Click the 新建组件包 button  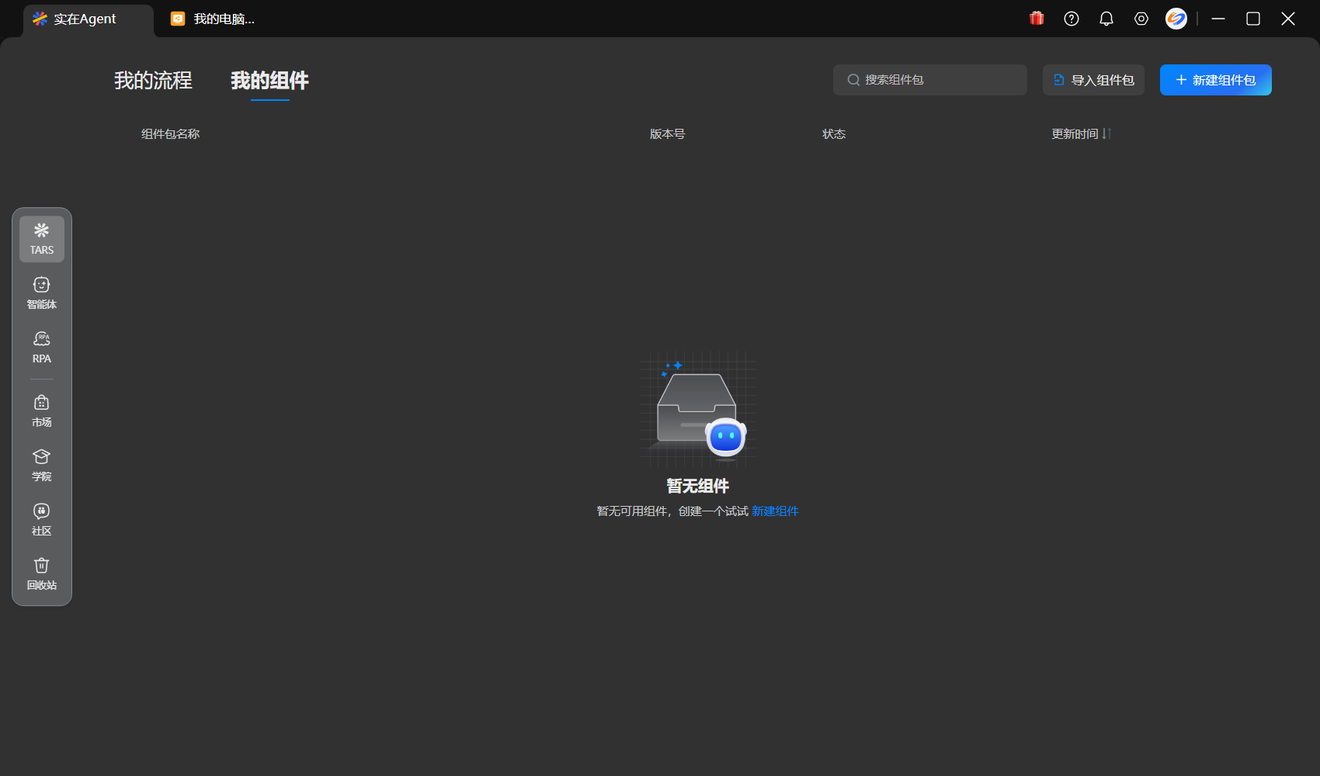coord(1215,80)
